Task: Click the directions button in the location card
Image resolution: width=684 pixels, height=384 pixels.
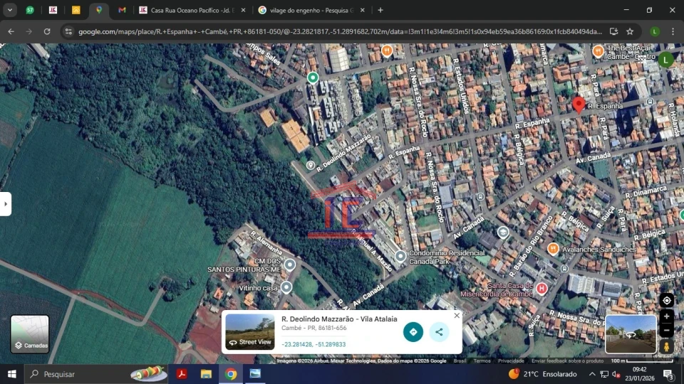Action: 413,331
